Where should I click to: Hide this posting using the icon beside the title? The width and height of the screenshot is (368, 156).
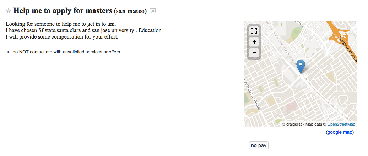(x=153, y=11)
